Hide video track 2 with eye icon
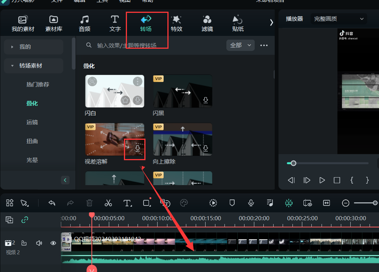 (x=53, y=243)
